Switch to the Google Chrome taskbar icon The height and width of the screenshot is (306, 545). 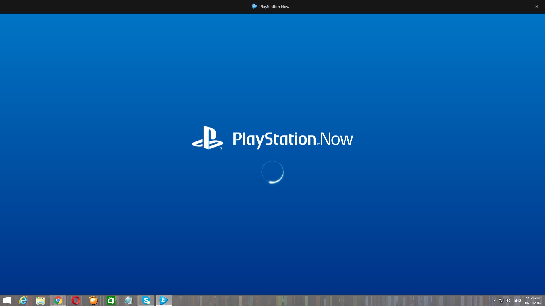pyautogui.click(x=58, y=300)
